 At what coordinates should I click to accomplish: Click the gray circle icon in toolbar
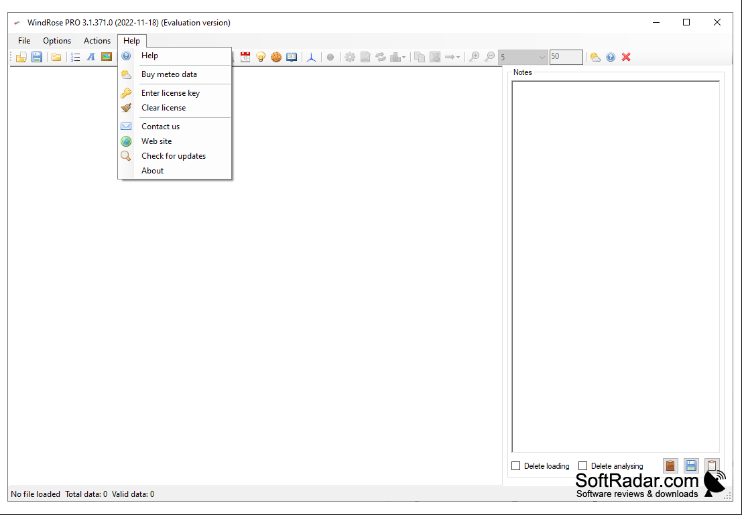coord(330,57)
